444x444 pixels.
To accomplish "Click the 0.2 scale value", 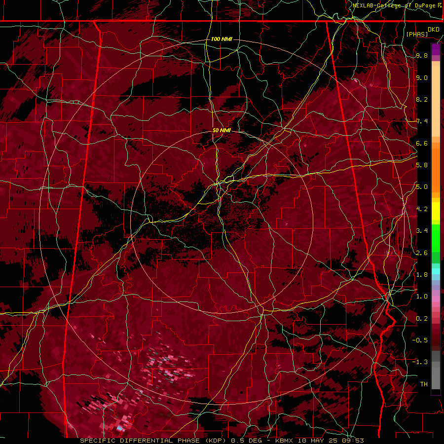I will point(422,319).
